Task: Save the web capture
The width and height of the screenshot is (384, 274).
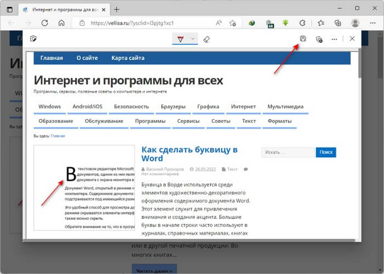Action: pos(303,39)
